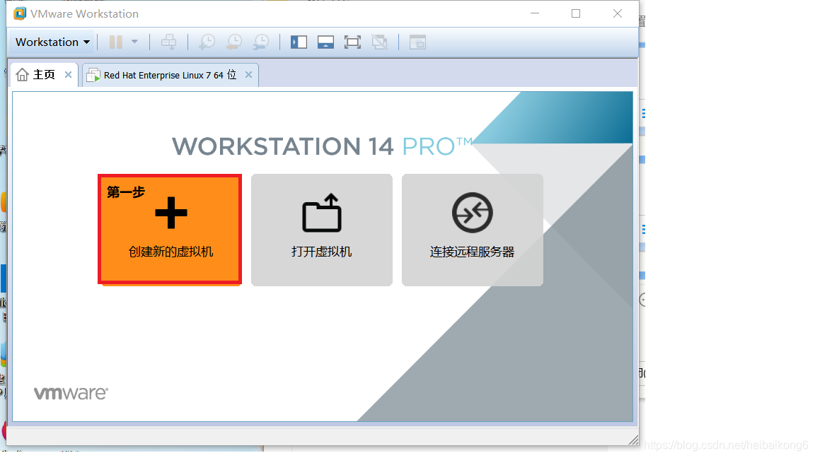Open the Workstation dropdown menu
The height and width of the screenshot is (458, 815).
click(52, 42)
